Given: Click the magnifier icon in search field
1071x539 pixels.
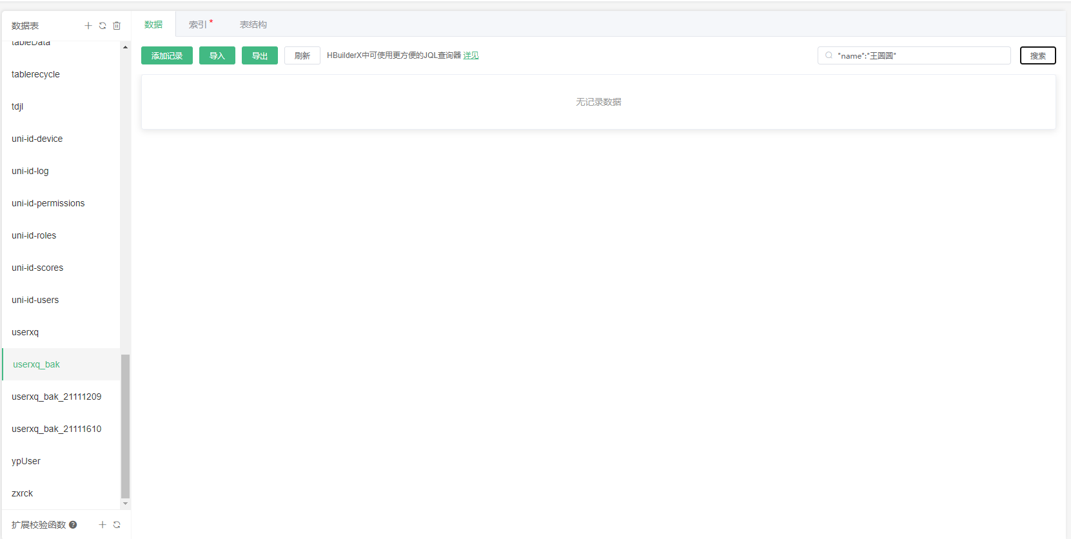Looking at the screenshot, I should [829, 55].
